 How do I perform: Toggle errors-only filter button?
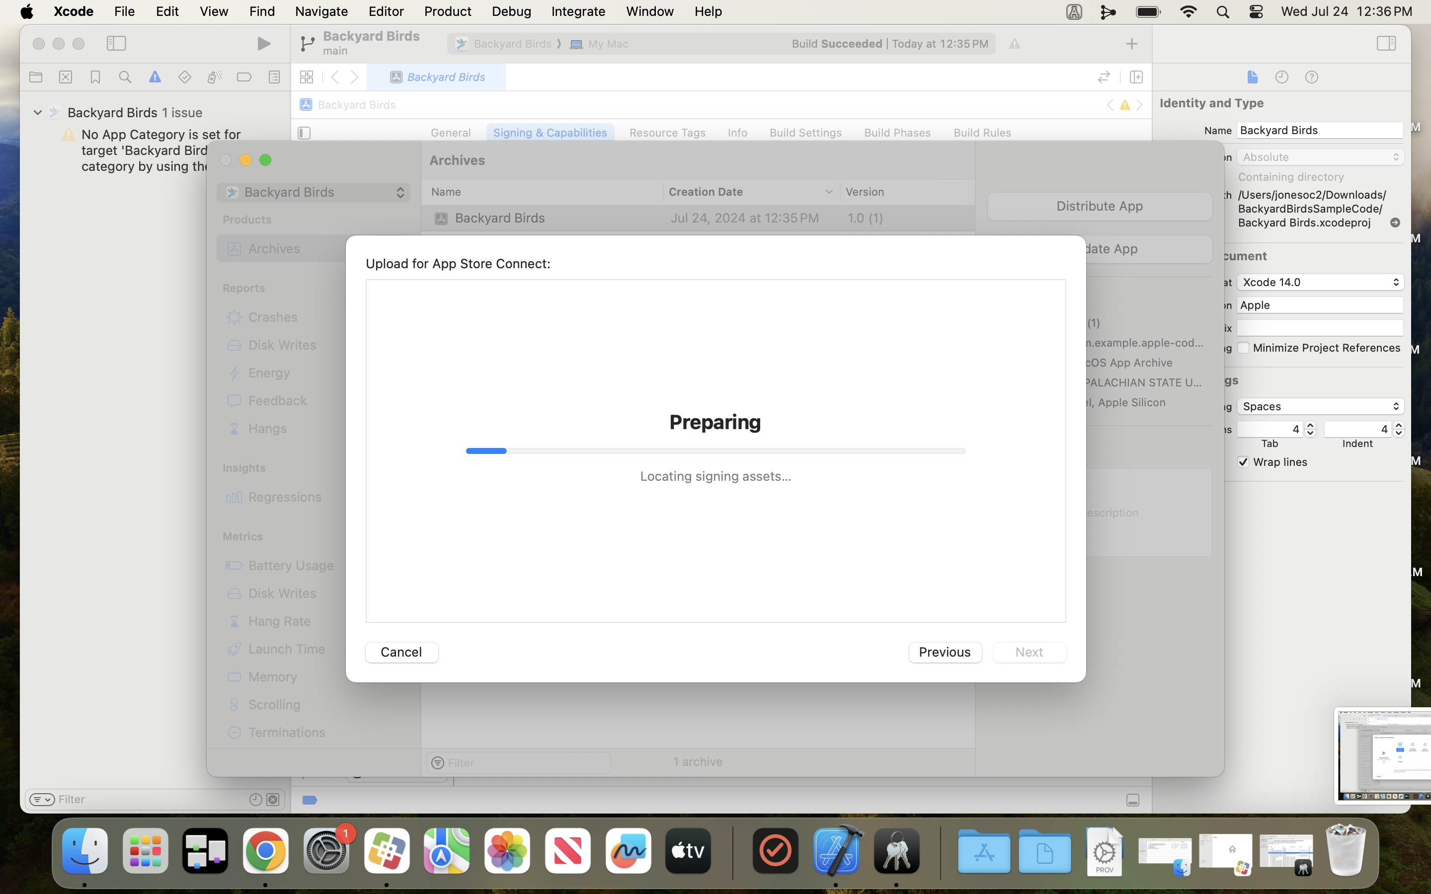pyautogui.click(x=273, y=800)
